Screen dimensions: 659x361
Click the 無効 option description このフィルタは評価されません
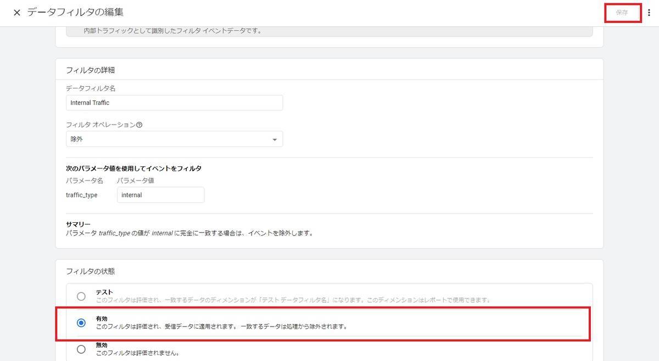[x=137, y=353]
